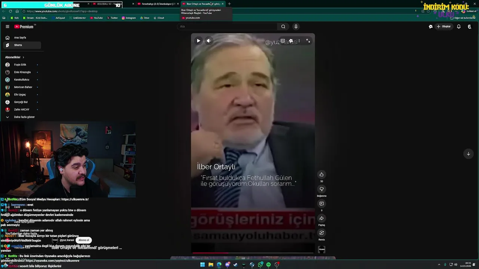Open the iCloud bookmark

tap(159, 18)
